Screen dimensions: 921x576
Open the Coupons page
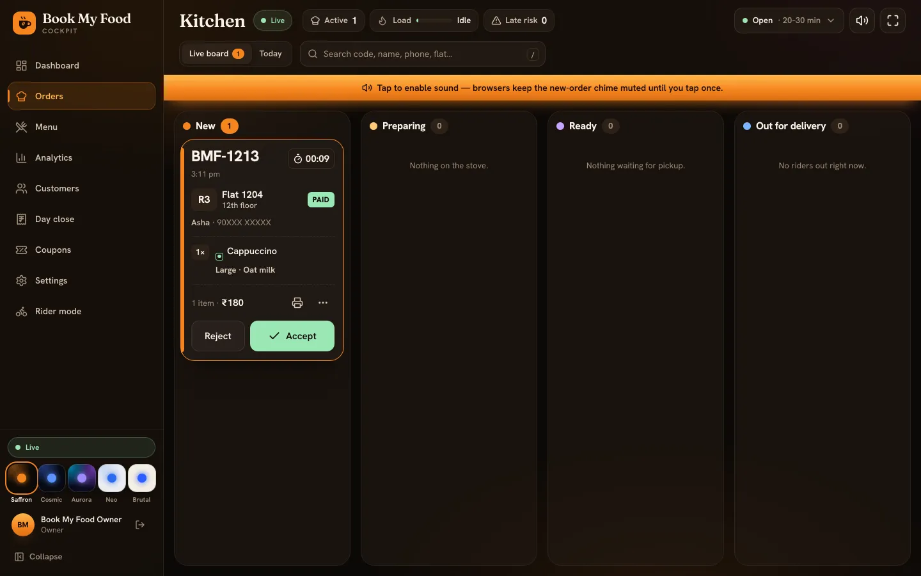click(x=81, y=250)
